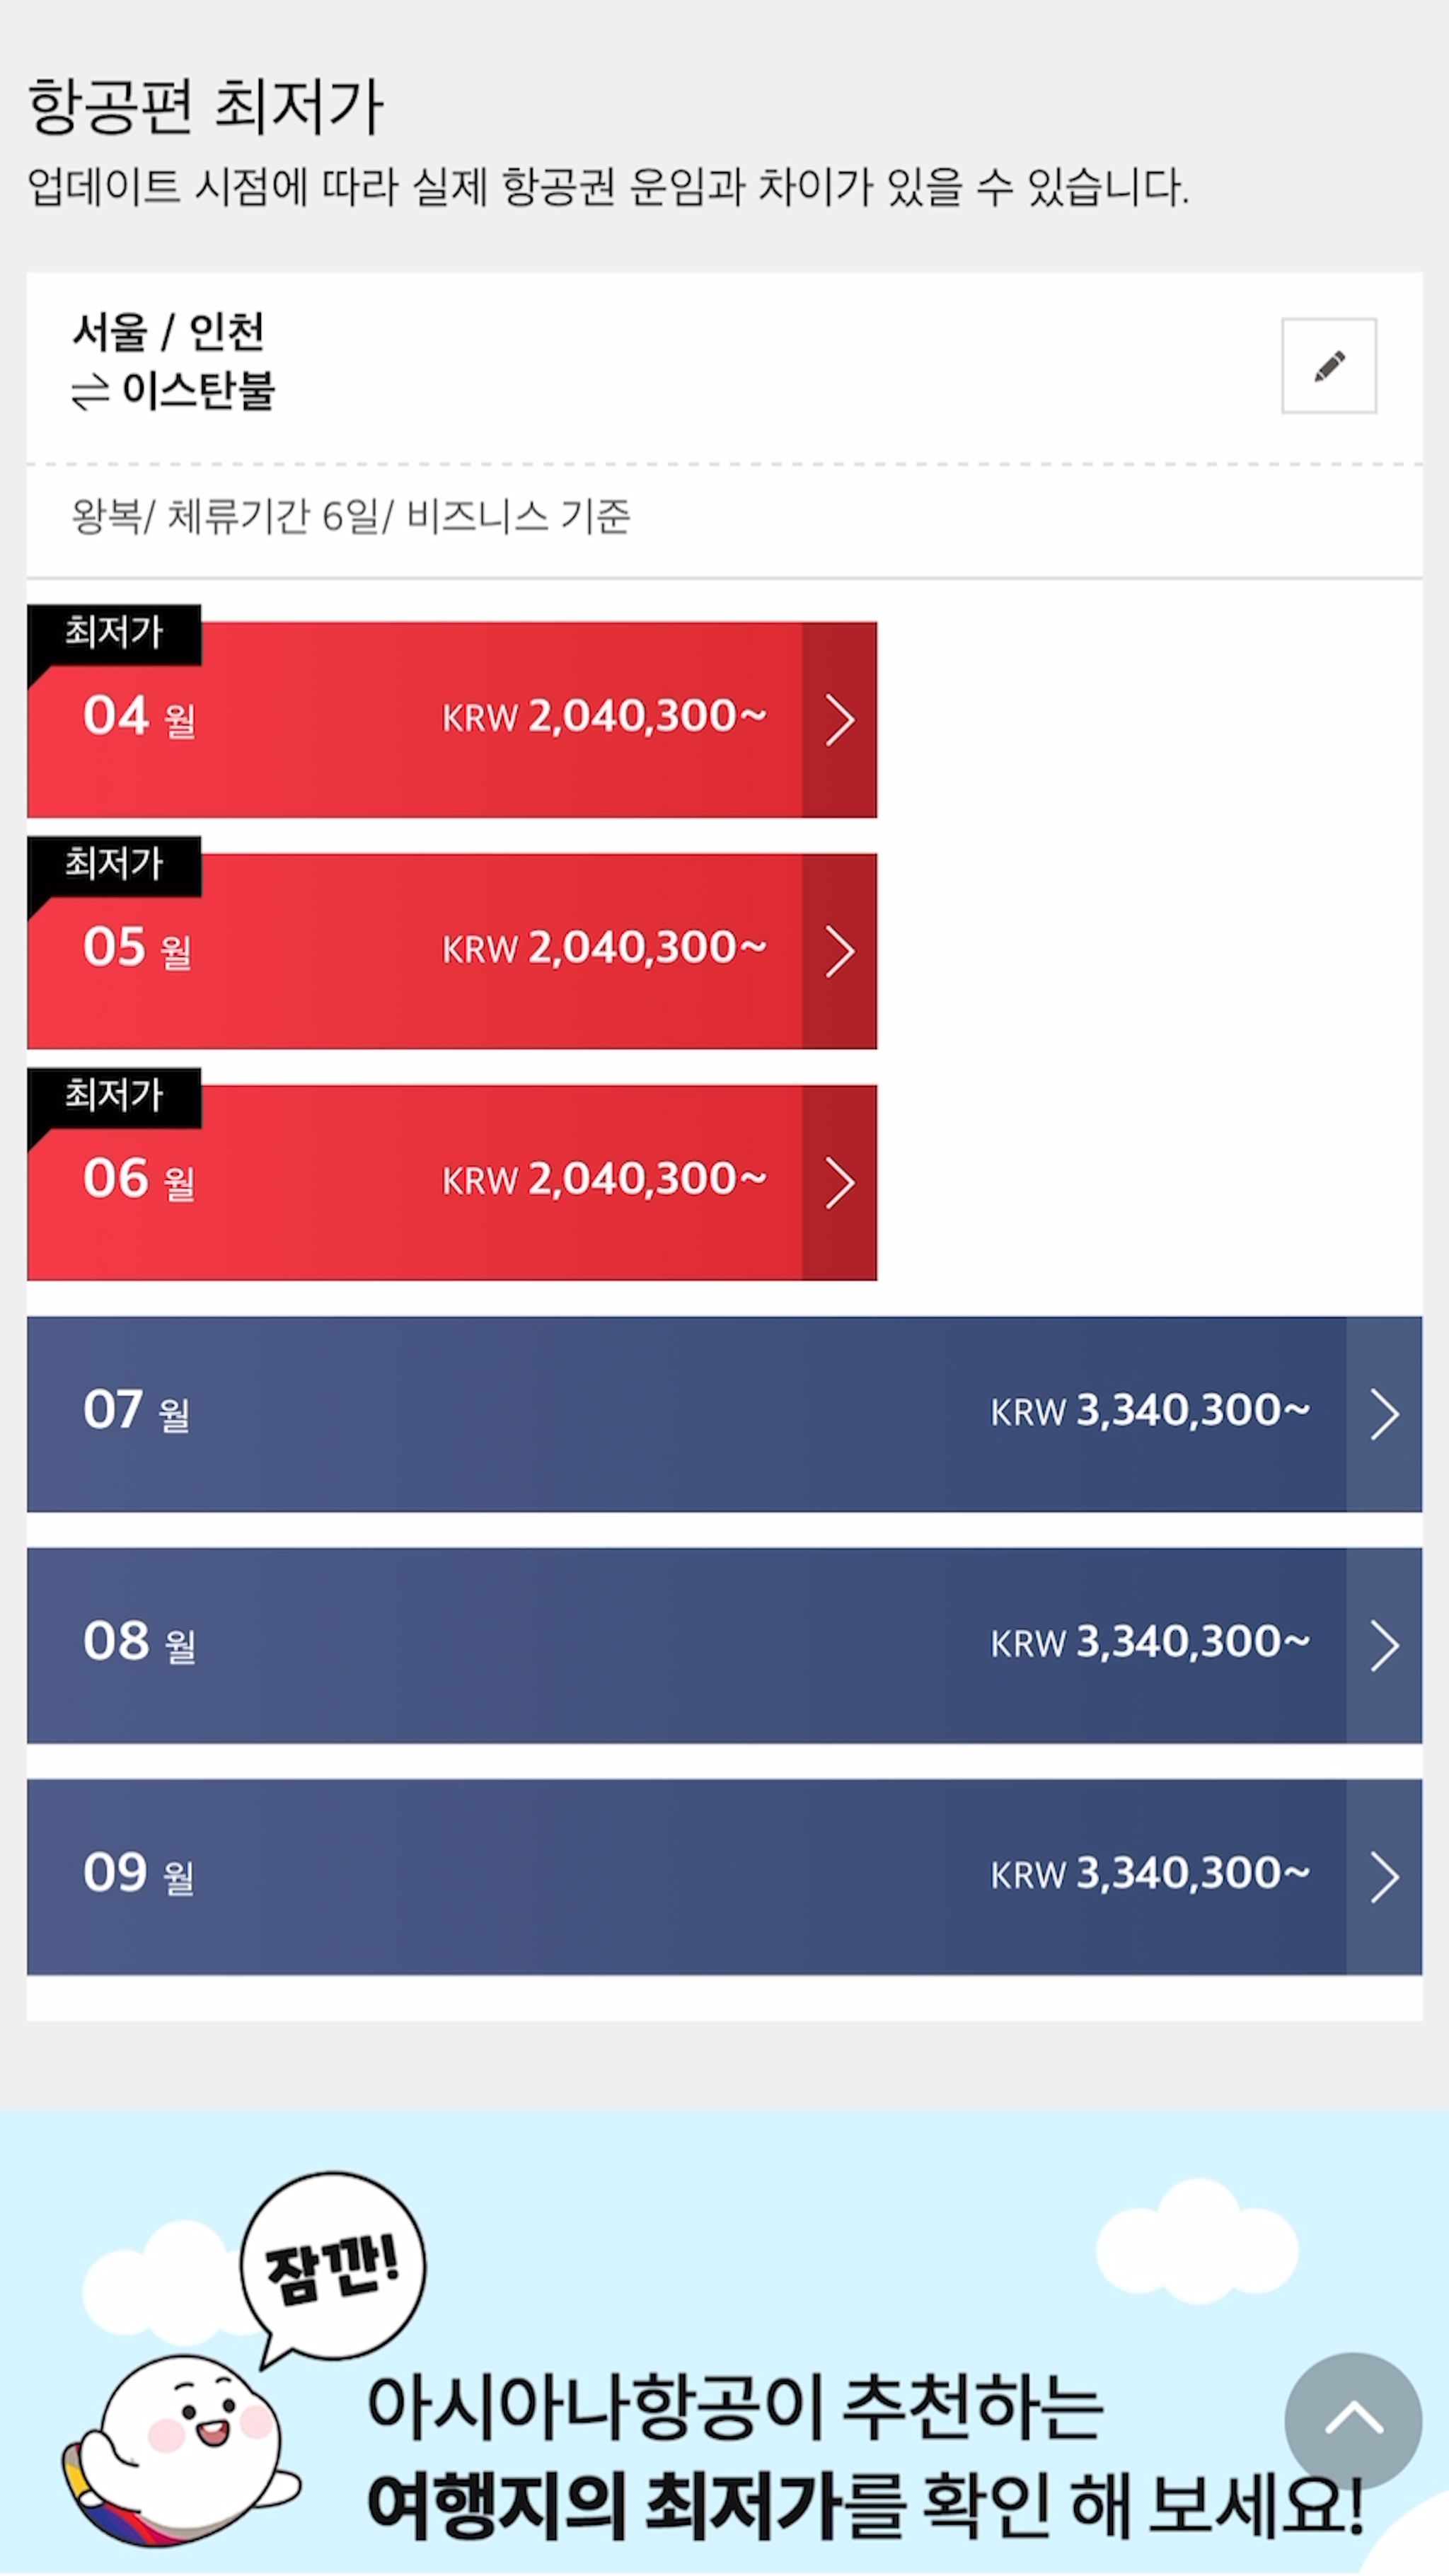This screenshot has width=1449, height=2576.
Task: Open the 04월 chevron arrow
Action: [x=839, y=720]
